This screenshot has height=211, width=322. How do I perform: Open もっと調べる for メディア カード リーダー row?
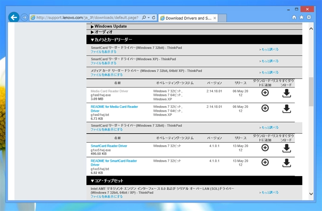pos(269,72)
